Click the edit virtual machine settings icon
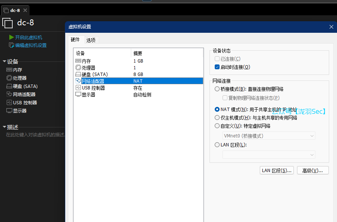Viewport: 337px width, 222px height. tap(12, 45)
